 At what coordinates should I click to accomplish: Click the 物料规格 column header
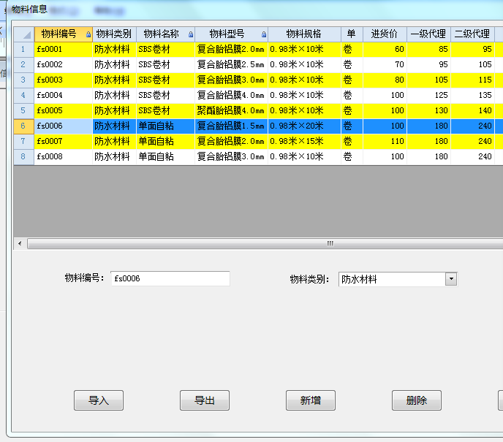(303, 34)
